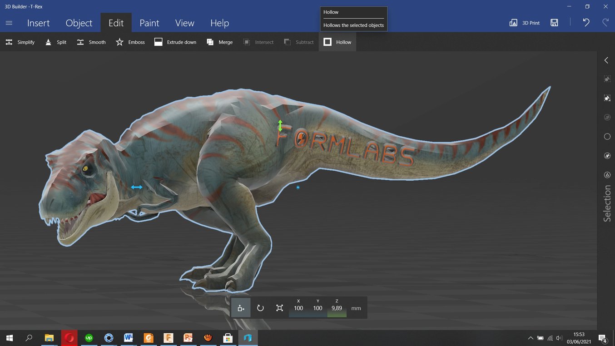615x346 pixels.
Task: Switch to the rotate mode in the transform bar
Action: (260, 307)
